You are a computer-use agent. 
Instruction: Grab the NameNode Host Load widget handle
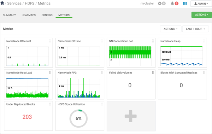pyautogui.click(x=50, y=73)
